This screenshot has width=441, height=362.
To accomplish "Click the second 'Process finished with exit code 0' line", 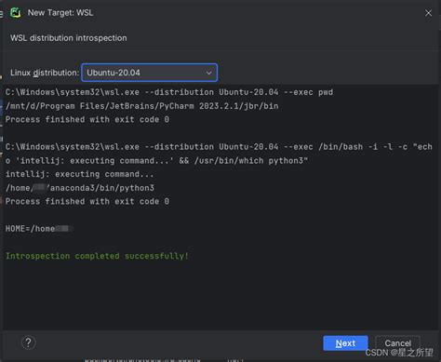I will (87, 201).
